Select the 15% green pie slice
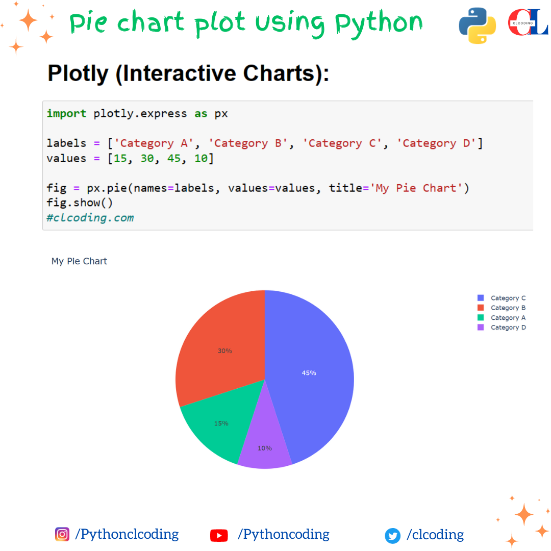 [x=221, y=423]
